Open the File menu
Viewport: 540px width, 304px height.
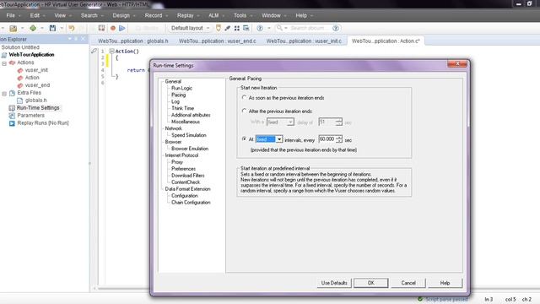(x=11, y=15)
